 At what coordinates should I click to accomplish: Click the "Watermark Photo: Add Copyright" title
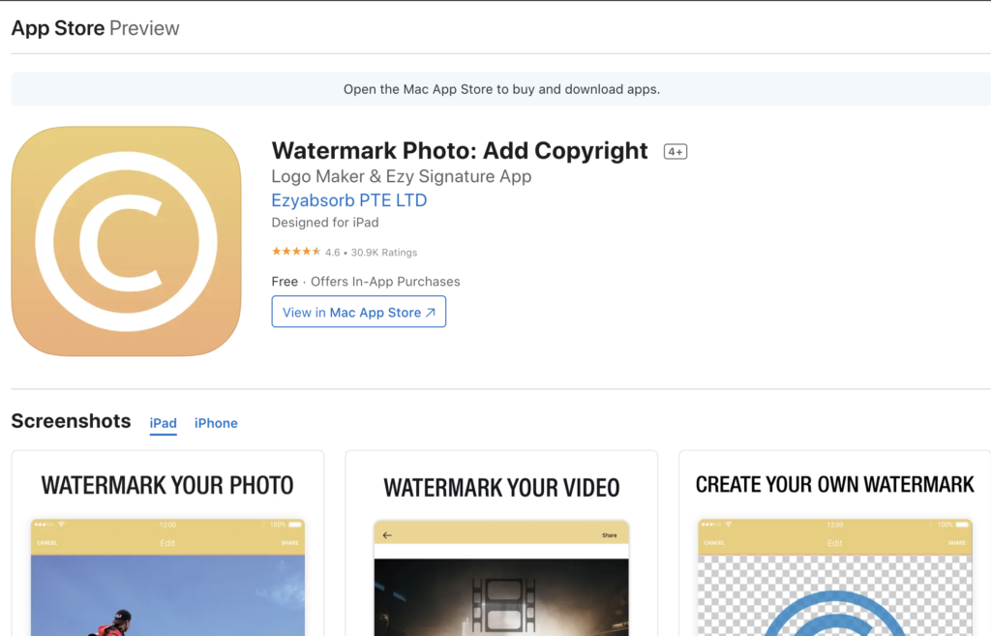460,150
